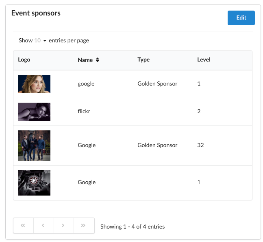Sort table by the Name column icon

tap(98, 60)
